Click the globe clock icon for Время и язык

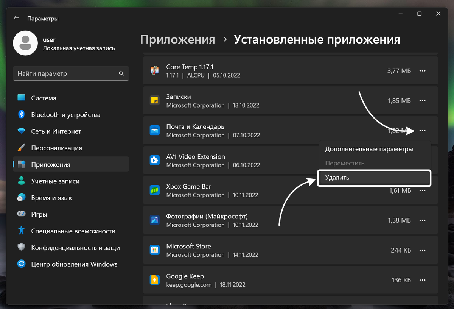22,198
